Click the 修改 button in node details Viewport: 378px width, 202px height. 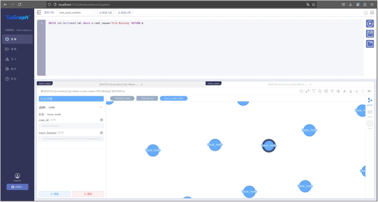coord(54,194)
